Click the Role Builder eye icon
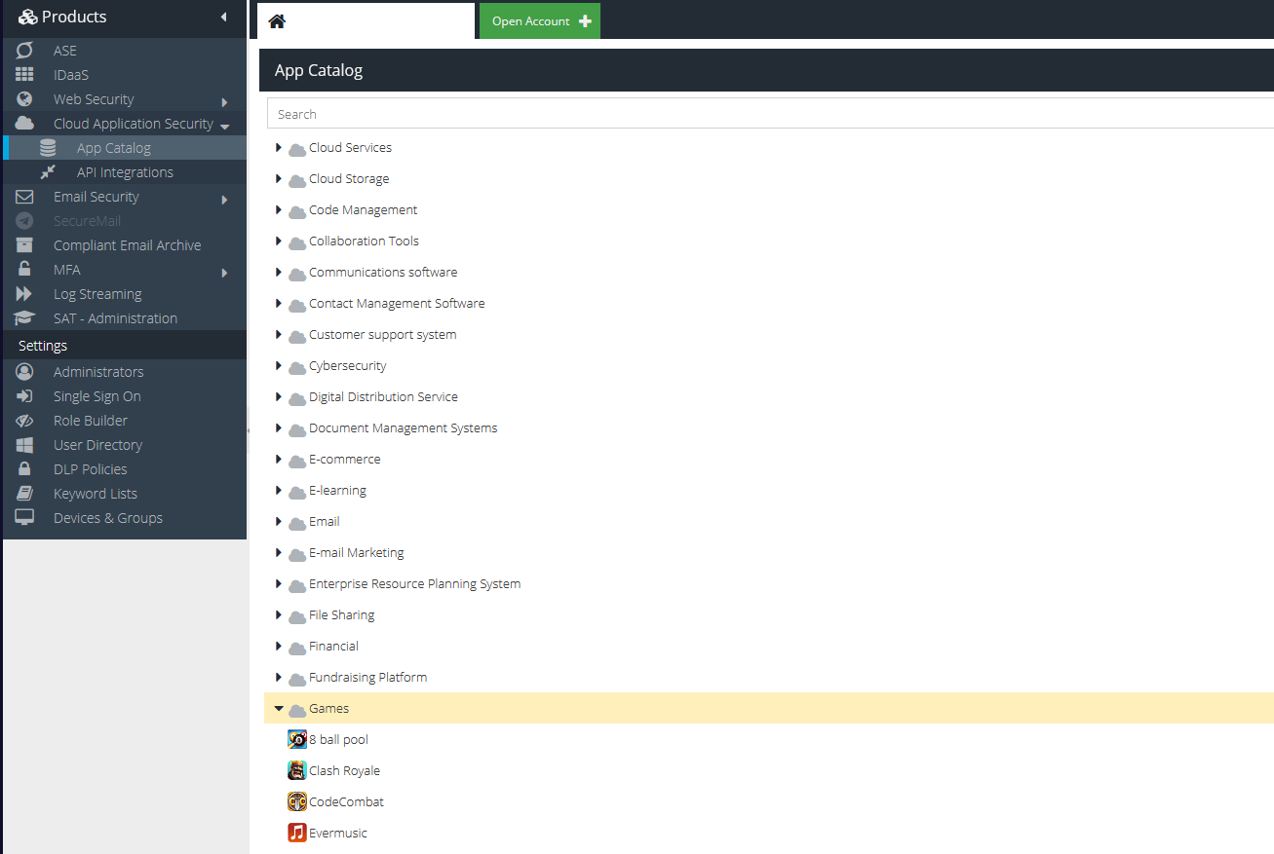The width and height of the screenshot is (1274, 854). coord(24,421)
